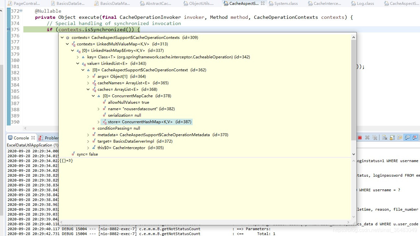Expand the name= "nouserdatacount" node
This screenshot has height=236, width=420.
tap(98, 109)
